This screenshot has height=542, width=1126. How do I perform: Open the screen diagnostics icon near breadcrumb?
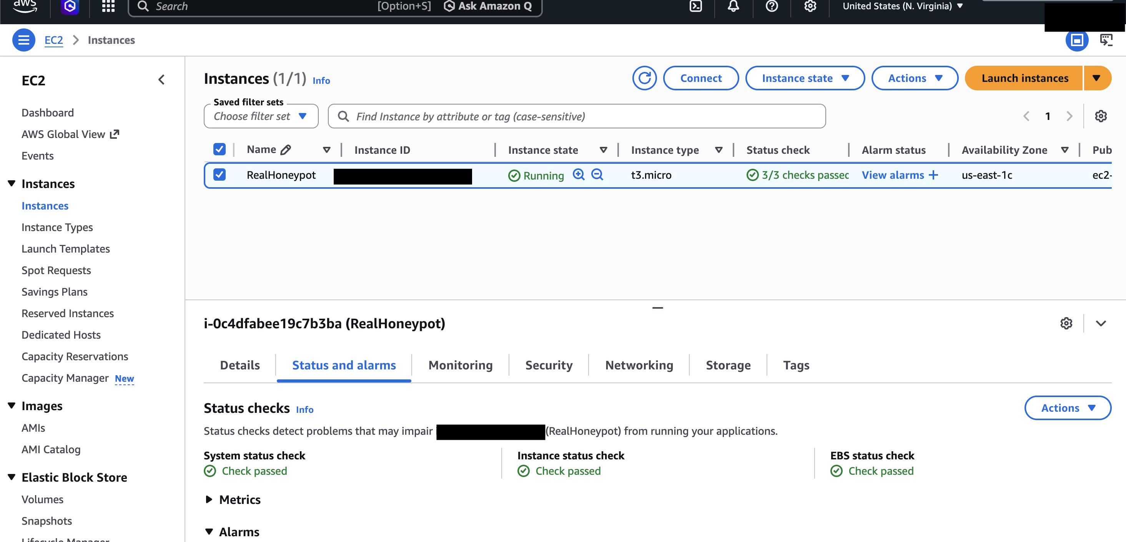coord(1106,40)
